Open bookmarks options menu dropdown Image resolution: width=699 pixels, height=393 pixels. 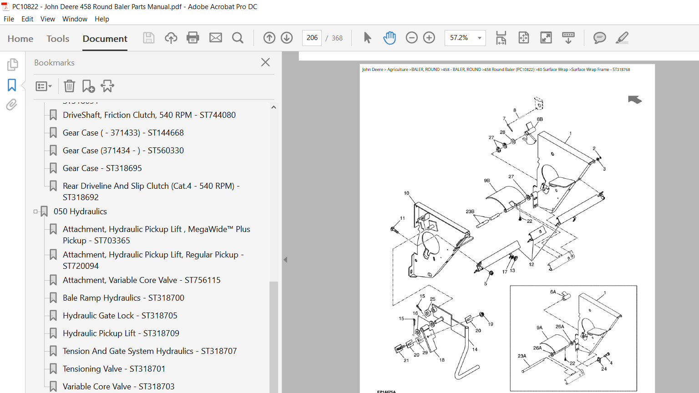coord(44,86)
